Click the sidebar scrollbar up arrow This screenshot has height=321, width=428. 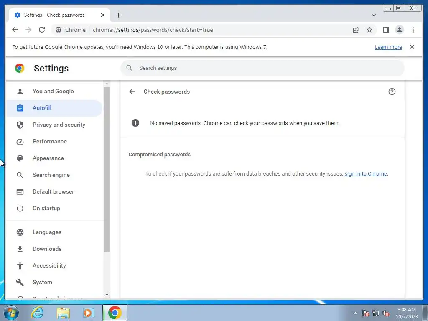(107, 84)
